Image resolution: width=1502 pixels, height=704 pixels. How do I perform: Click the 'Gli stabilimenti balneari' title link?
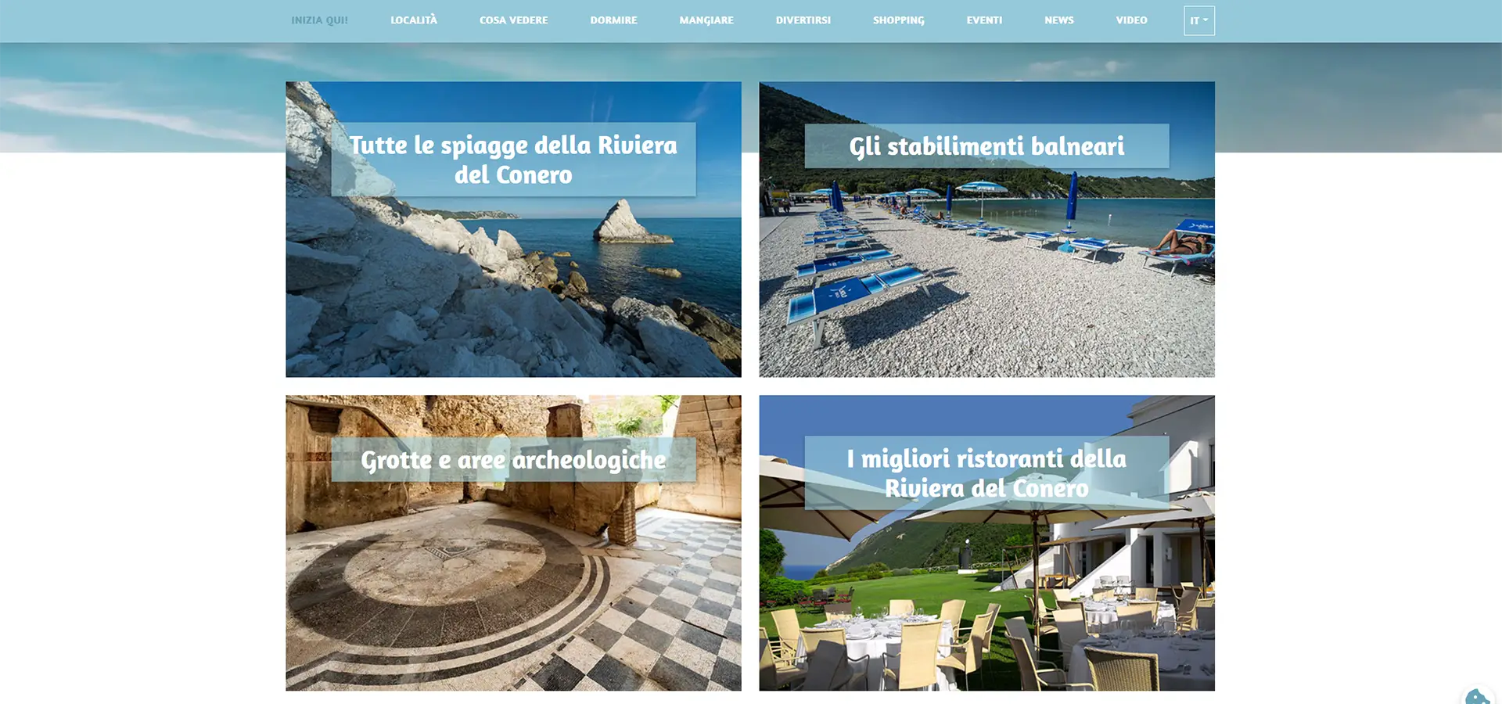pyautogui.click(x=986, y=145)
